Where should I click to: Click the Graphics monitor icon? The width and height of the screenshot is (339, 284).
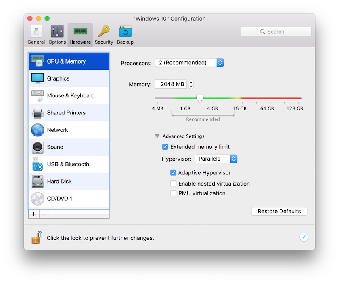pos(38,78)
